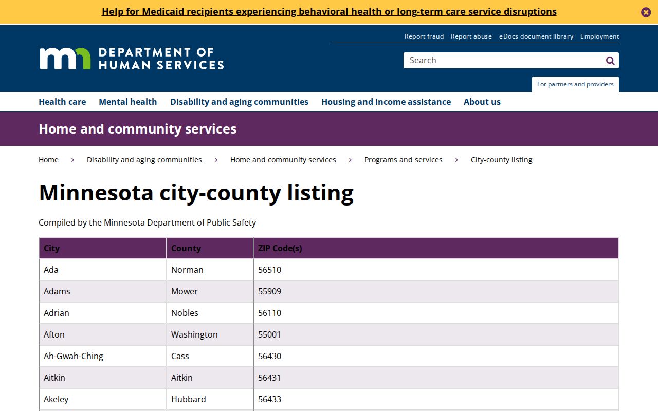
Task: Select the Nobles county cell
Action: pos(210,313)
